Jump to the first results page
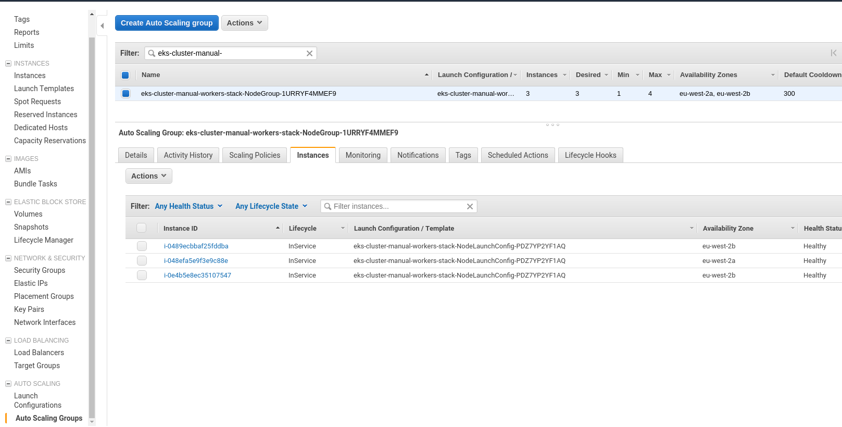Screen dimensions: 842x427 pyautogui.click(x=833, y=53)
